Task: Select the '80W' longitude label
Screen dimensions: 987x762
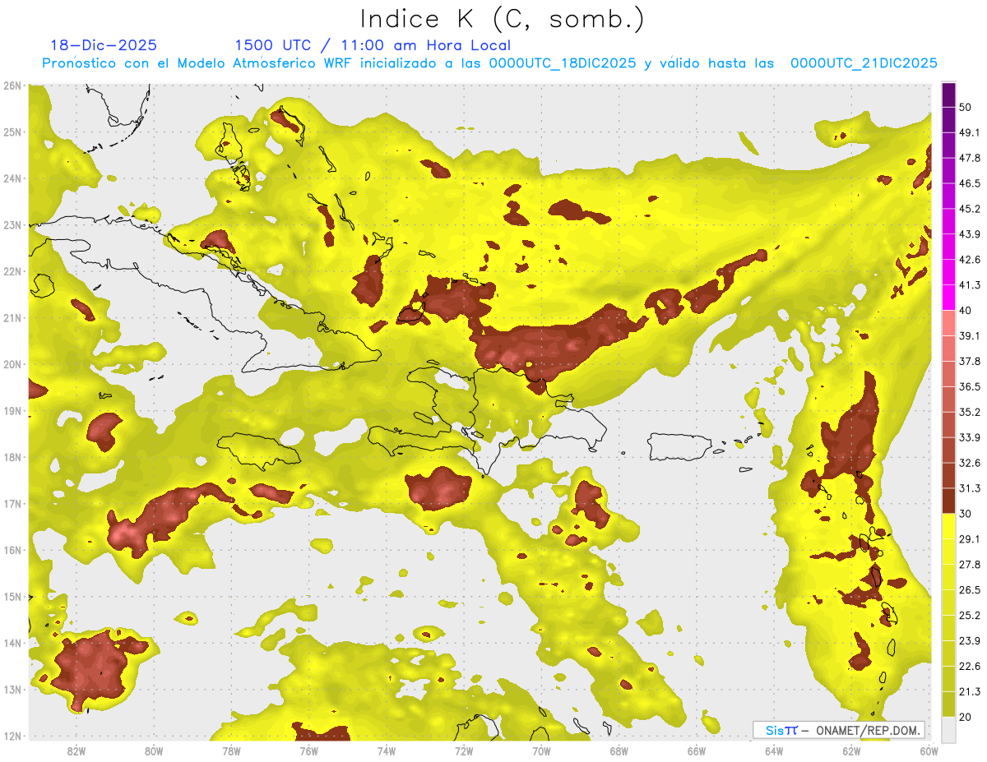Action: (x=154, y=751)
